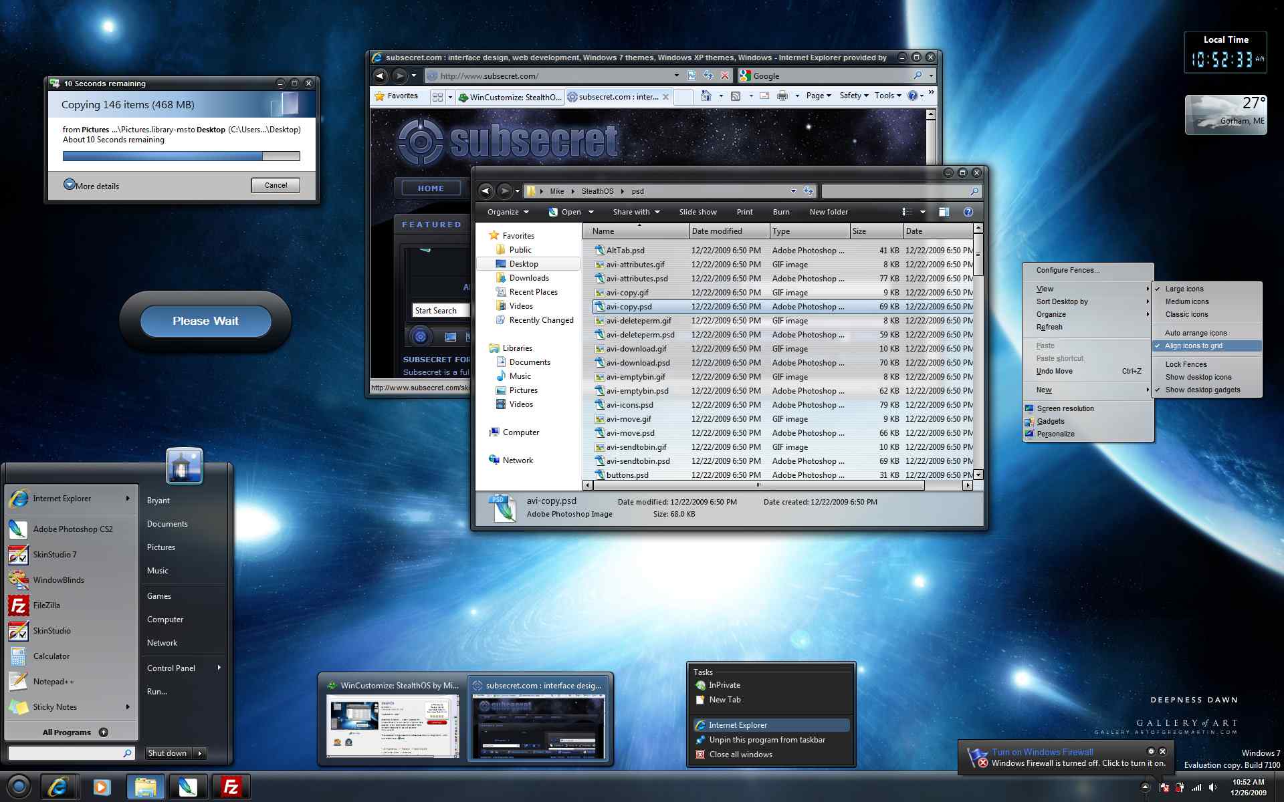Click the IE Help question mark icon
The height and width of the screenshot is (802, 1284).
(912, 96)
